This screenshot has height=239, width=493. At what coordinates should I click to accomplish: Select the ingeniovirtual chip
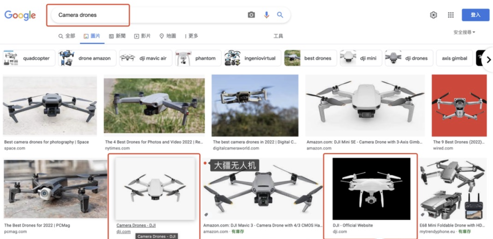coord(253,58)
